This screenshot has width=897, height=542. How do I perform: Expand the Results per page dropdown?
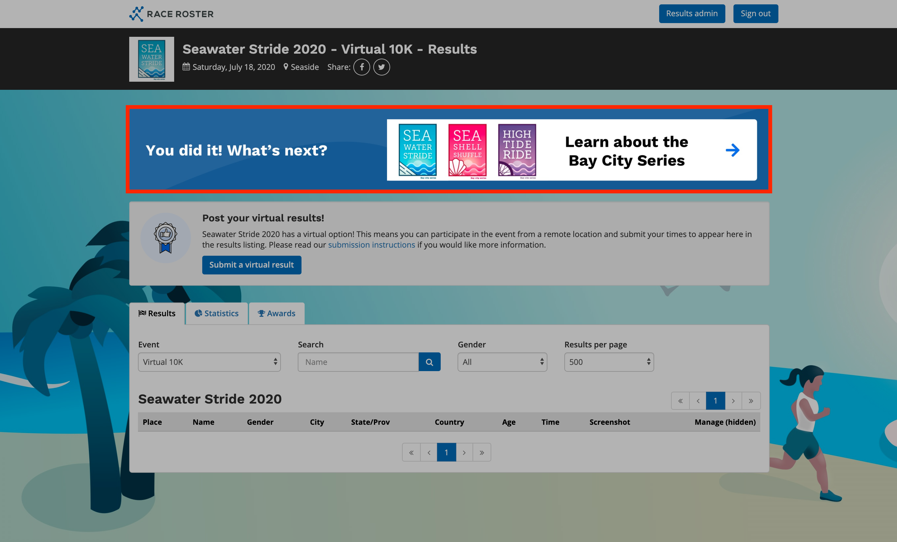609,362
